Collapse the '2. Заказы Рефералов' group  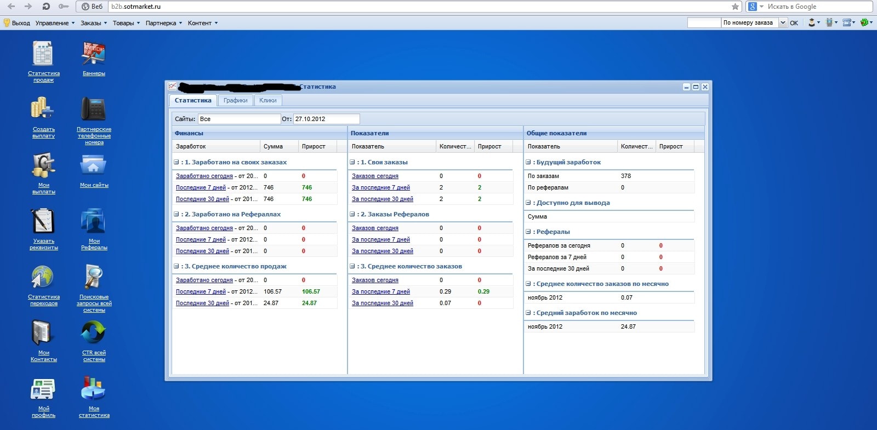coord(352,214)
